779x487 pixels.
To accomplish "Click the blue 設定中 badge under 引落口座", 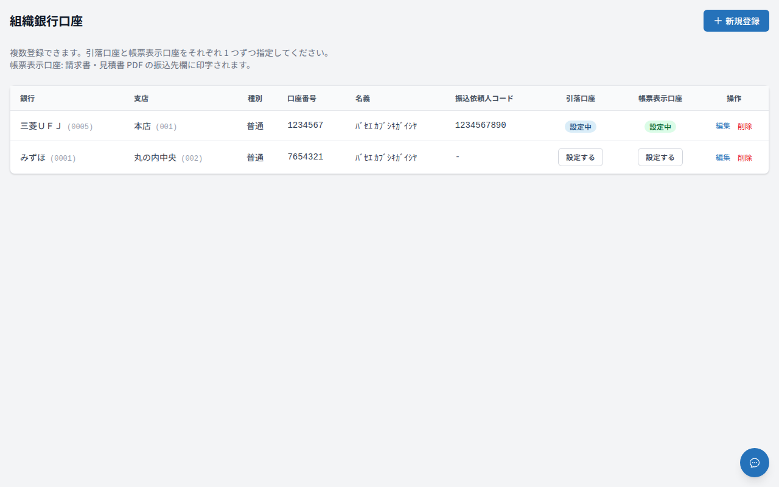I will click(581, 127).
